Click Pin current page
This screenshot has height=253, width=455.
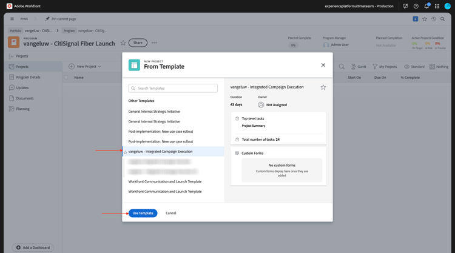61,19
